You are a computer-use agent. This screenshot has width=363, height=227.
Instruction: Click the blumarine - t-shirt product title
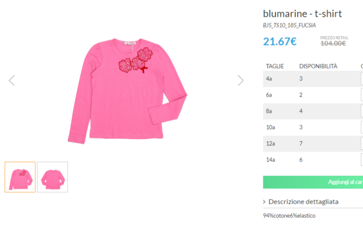click(x=302, y=13)
